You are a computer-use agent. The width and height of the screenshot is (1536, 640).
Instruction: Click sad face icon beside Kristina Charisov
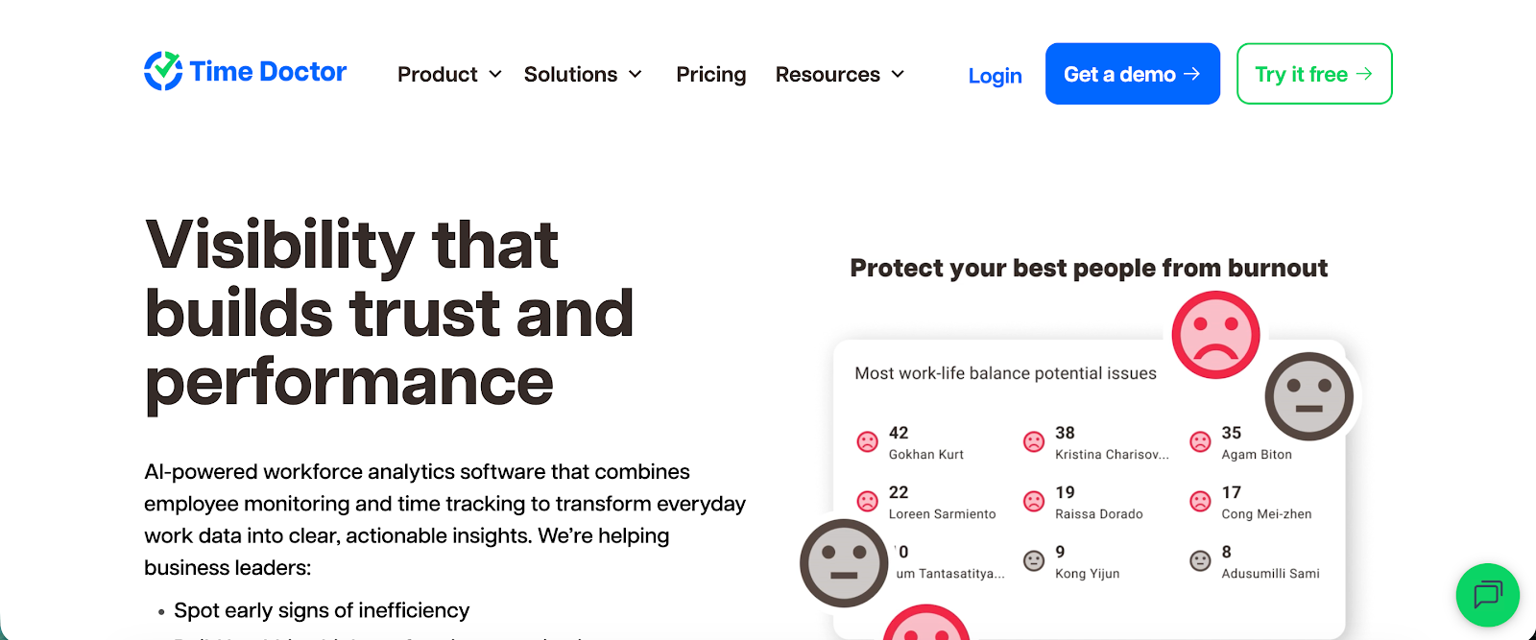tap(1033, 442)
